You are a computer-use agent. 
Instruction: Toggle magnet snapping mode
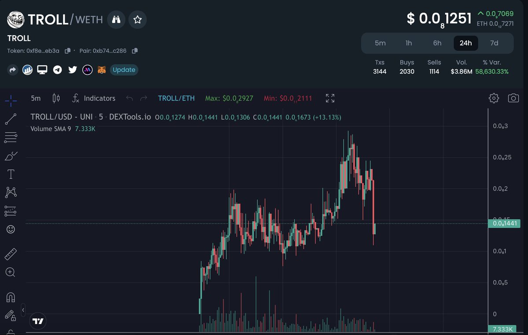11,297
